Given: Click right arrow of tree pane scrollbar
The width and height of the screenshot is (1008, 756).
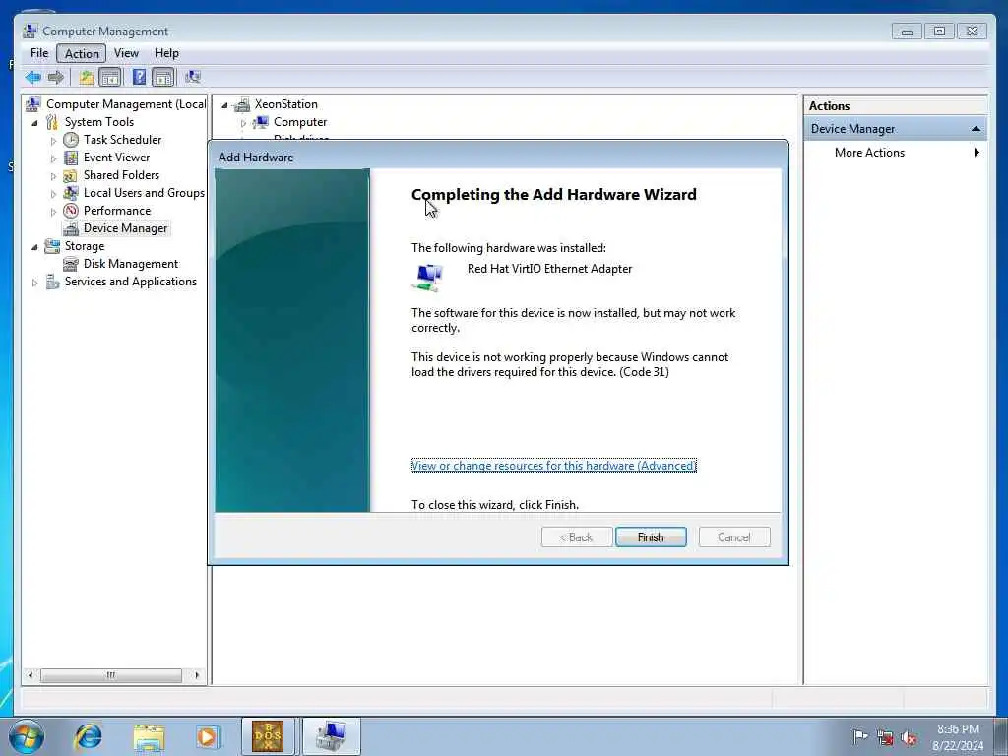Looking at the screenshot, I should click(x=197, y=675).
